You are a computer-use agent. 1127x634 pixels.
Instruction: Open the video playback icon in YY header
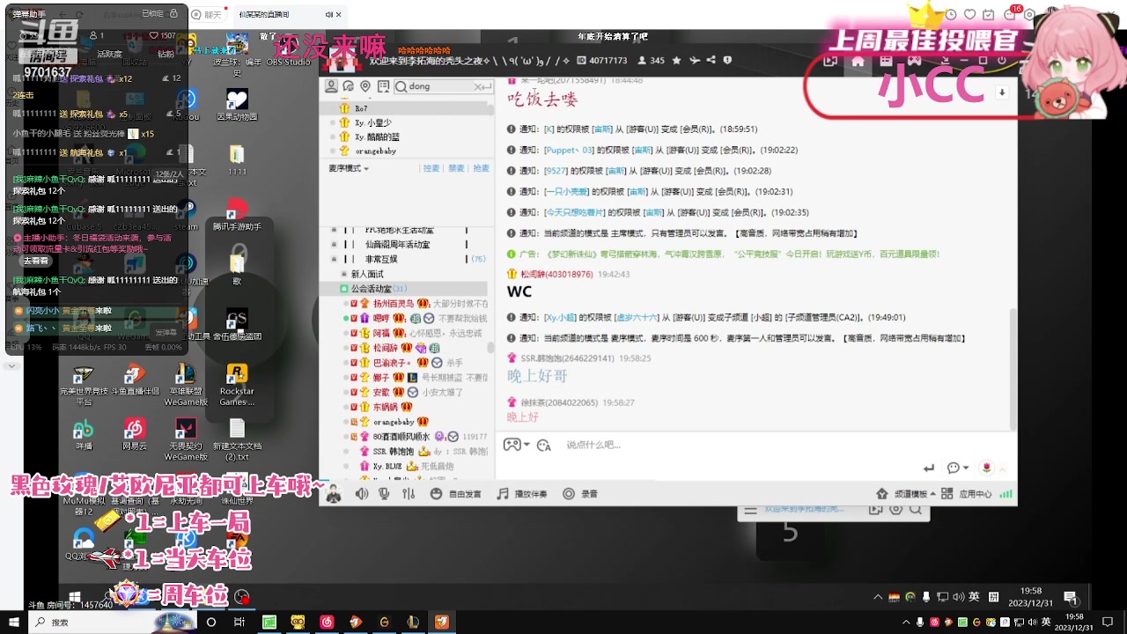click(x=830, y=61)
